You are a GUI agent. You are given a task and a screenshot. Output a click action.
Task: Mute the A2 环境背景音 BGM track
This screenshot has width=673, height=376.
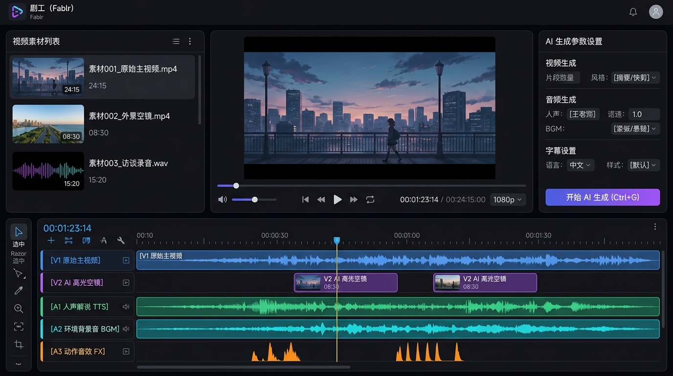126,329
